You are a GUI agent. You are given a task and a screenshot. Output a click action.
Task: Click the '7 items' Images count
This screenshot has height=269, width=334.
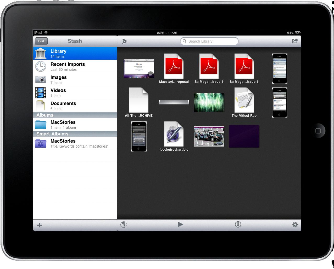(56, 83)
